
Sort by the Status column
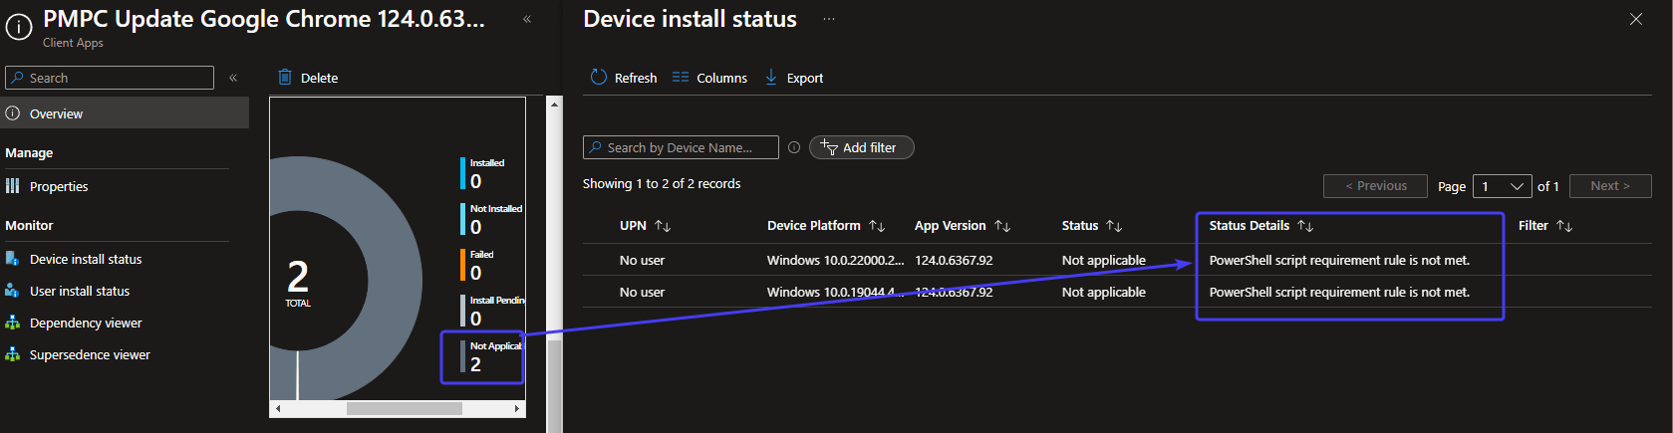(1092, 226)
